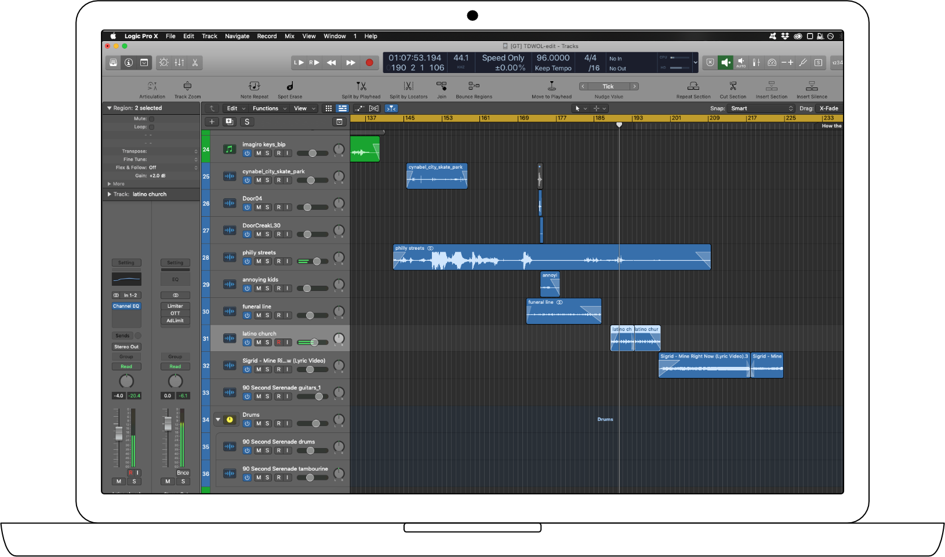Screen dimensions: 945x557
Task: Open the Library panel icon
Action: (114, 63)
